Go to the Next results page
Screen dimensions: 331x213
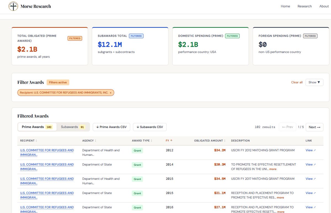pyautogui.click(x=314, y=127)
